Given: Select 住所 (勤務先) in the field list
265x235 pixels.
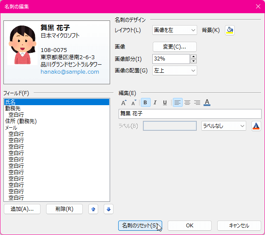Looking at the screenshot, I should 57,121.
